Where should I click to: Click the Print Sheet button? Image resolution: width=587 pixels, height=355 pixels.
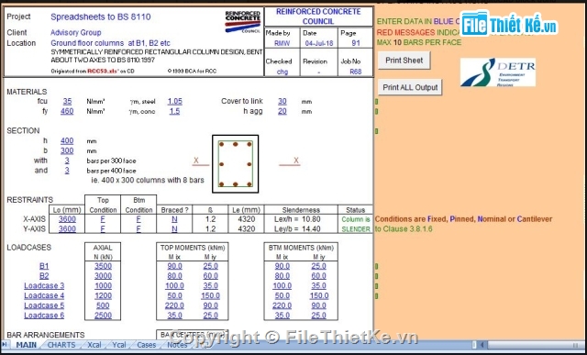(404, 61)
